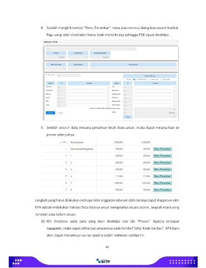This screenshot has height=268, width=206.
Task: Click Renc Penarikan for Dokumentasi row
Action: click(x=163, y=149)
